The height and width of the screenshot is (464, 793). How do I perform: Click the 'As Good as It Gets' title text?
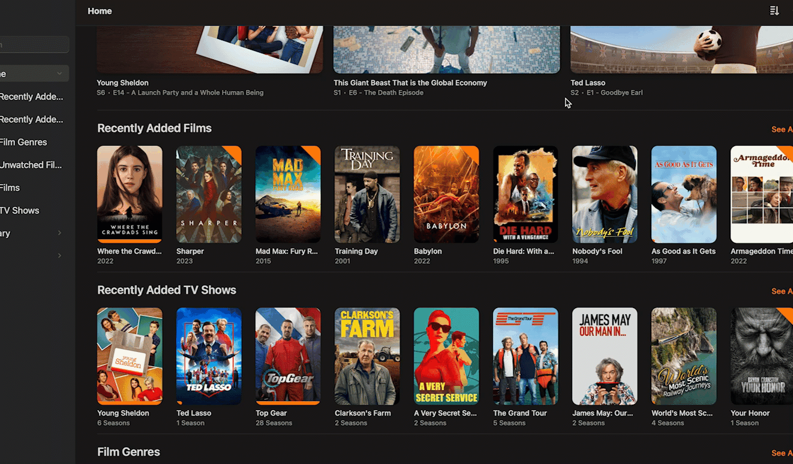[x=684, y=251]
